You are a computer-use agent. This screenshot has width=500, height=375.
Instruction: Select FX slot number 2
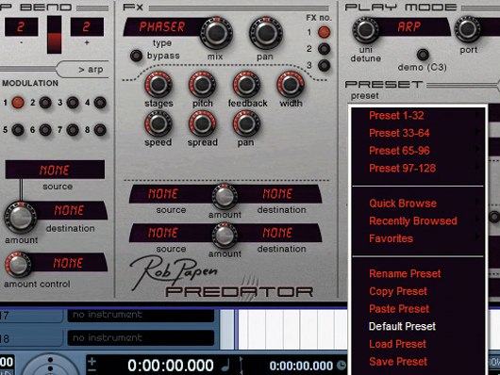(x=324, y=49)
